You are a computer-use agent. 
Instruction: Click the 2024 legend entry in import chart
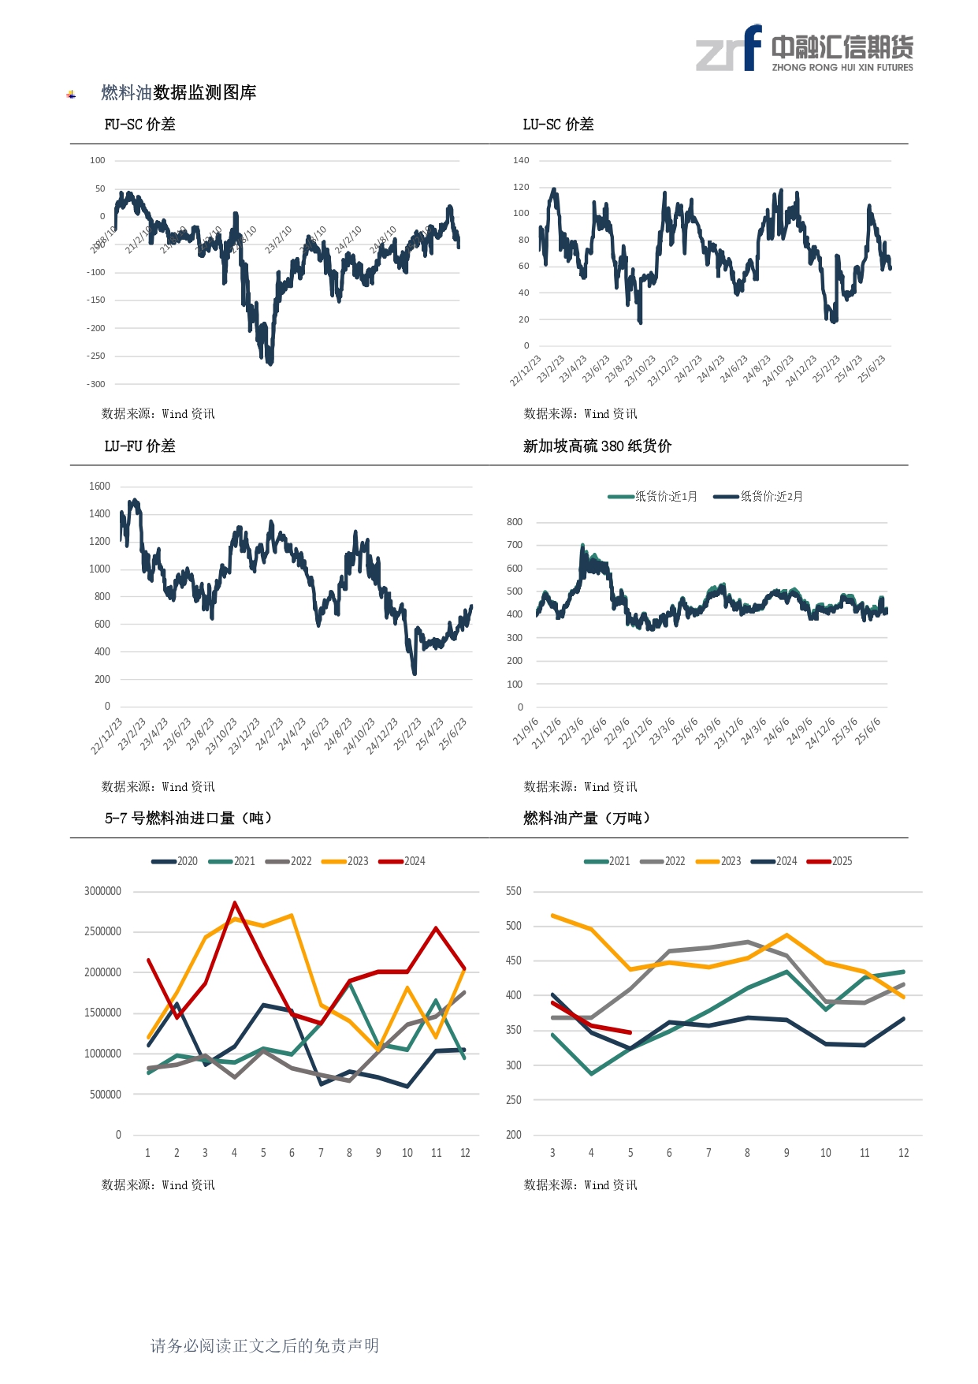click(x=402, y=861)
